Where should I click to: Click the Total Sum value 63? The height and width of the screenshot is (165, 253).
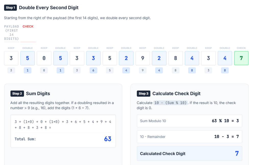(107, 139)
